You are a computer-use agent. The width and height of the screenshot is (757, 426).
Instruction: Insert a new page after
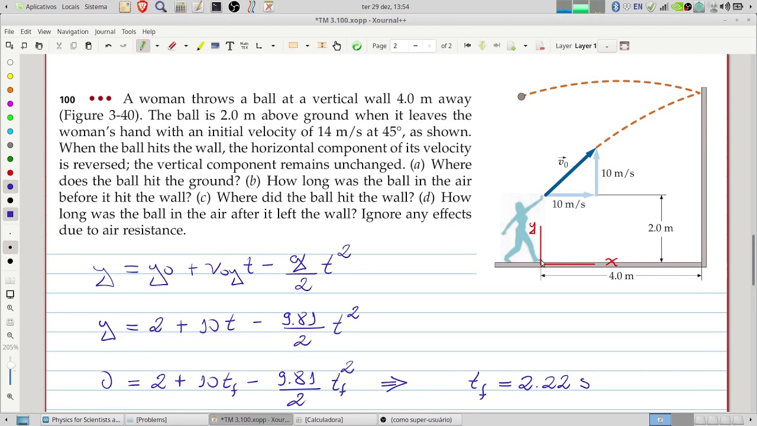tap(512, 46)
